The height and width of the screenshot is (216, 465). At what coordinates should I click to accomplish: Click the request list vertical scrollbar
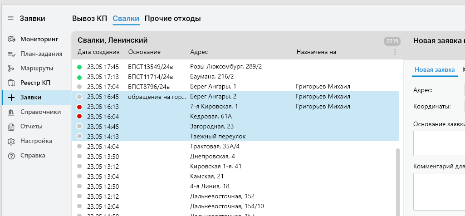tap(398, 182)
